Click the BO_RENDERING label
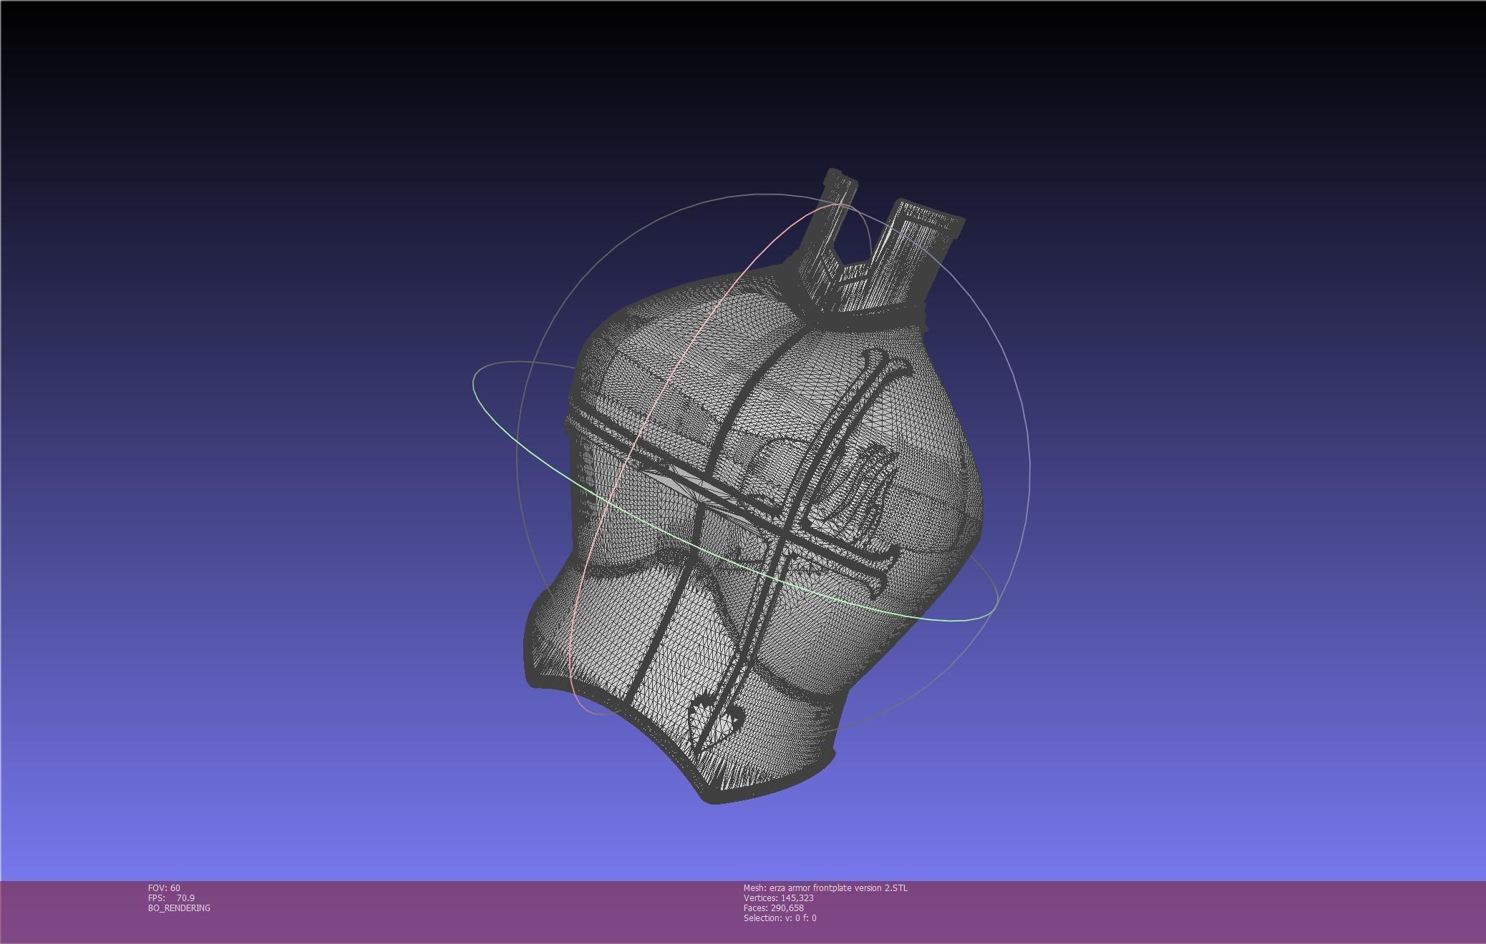Screen dimensions: 1486x944 [x=179, y=908]
